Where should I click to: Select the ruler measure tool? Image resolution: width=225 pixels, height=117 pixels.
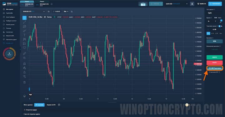click(x=25, y=53)
